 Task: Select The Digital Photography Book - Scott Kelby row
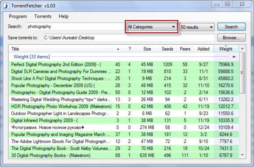[124, 148]
